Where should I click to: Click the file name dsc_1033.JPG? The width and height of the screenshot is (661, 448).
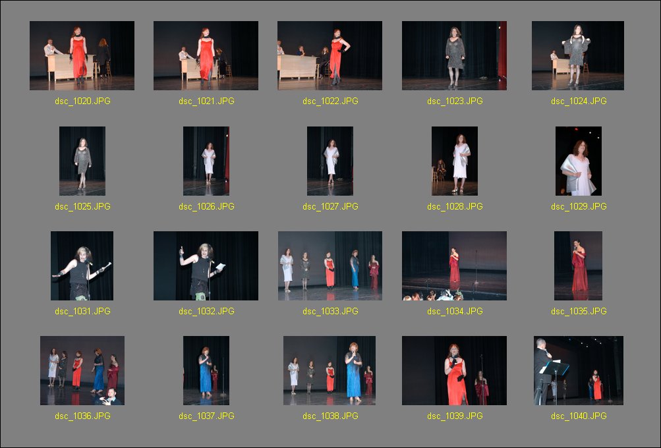(331, 312)
